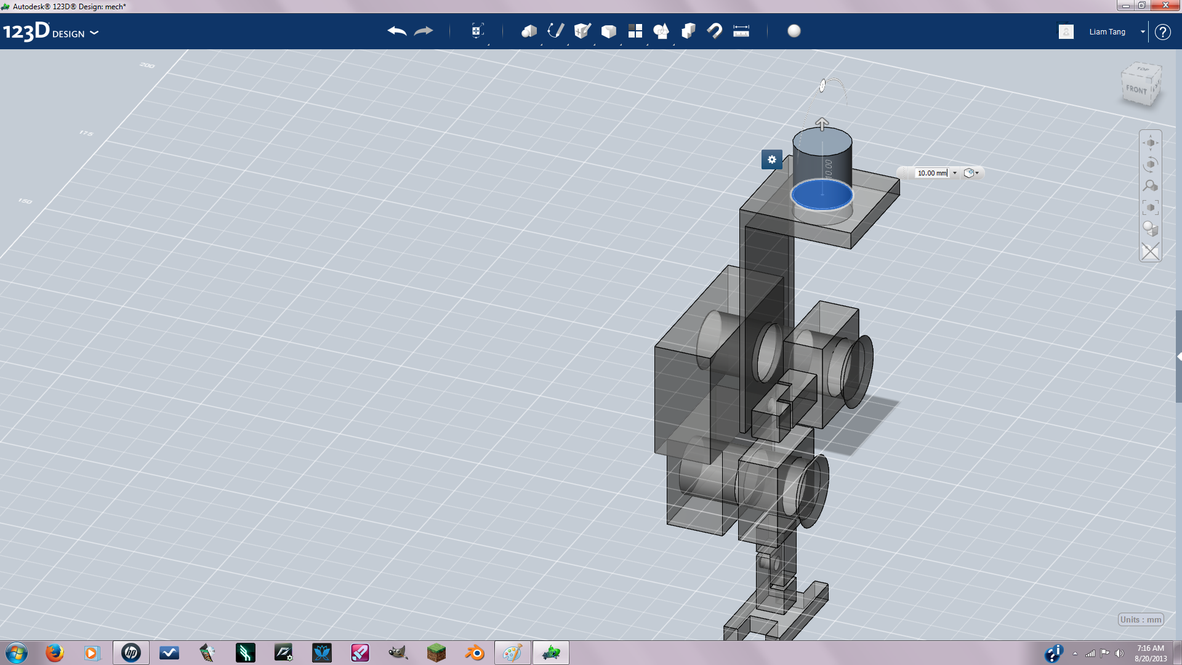The height and width of the screenshot is (665, 1182).
Task: Open the Transform tool
Action: click(x=477, y=31)
